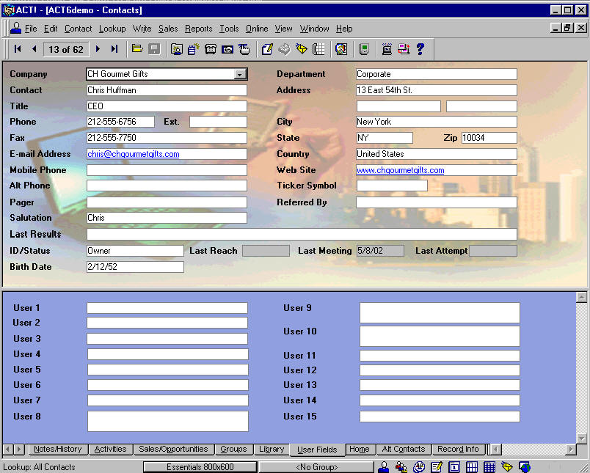Image resolution: width=590 pixels, height=473 pixels.
Task: Click the phone keypad dialer icon
Action: (318, 49)
